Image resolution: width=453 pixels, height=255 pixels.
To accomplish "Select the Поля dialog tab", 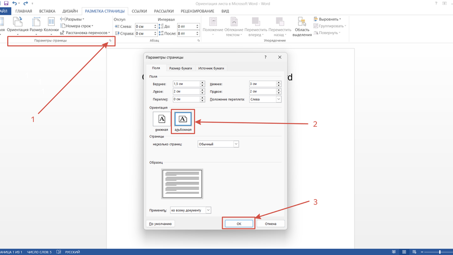I will coord(156,68).
